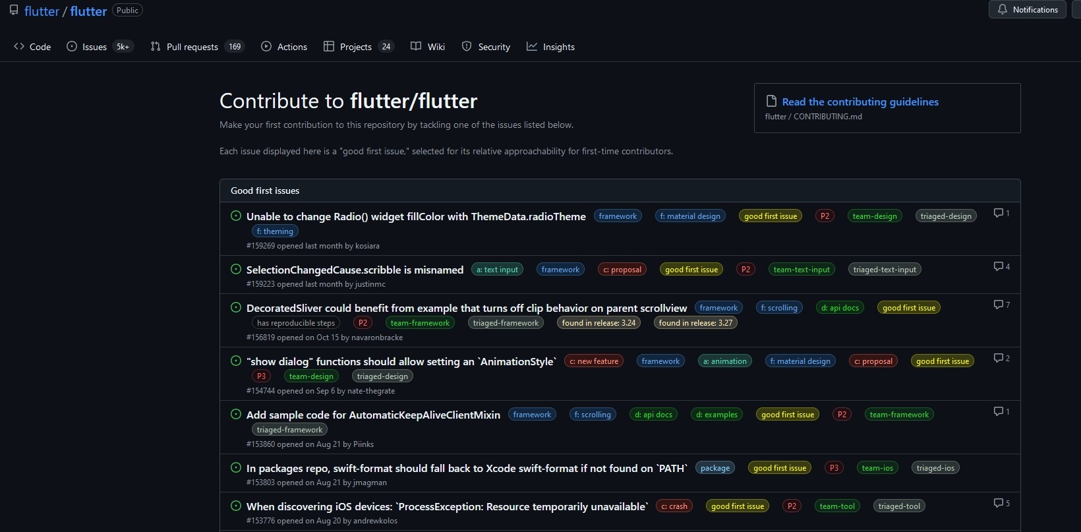Click comment icon on DecoratedSliver issue
The height and width of the screenshot is (532, 1081).
(x=999, y=305)
